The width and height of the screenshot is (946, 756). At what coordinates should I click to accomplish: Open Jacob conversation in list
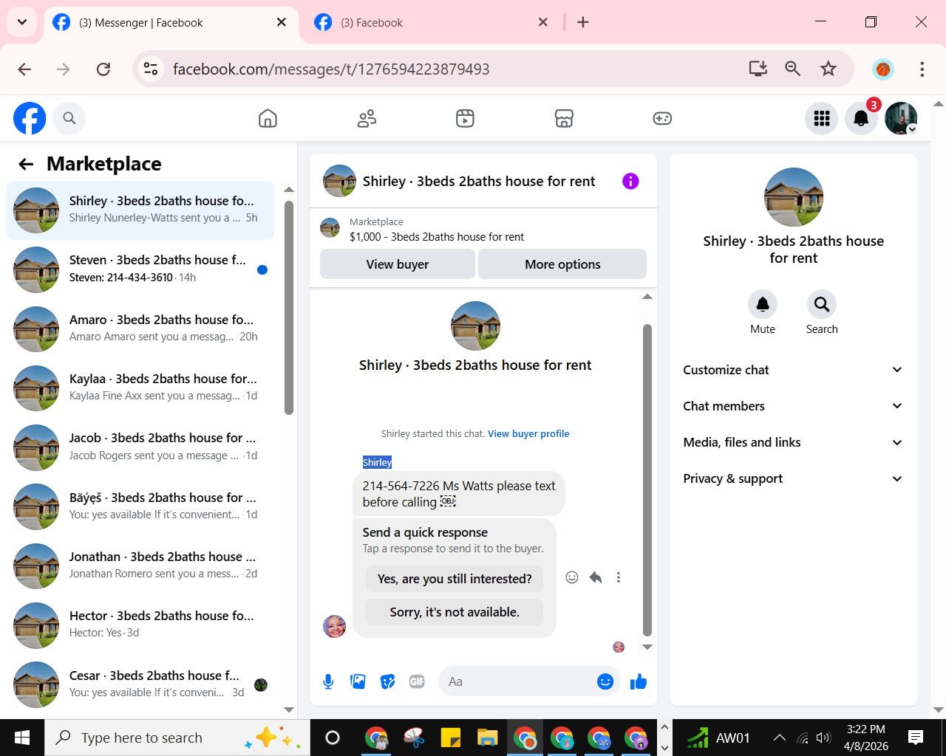(140, 447)
